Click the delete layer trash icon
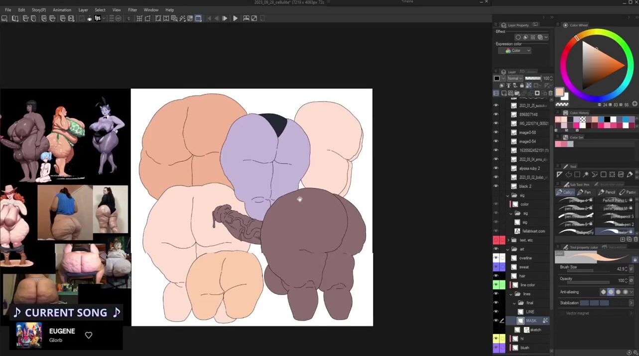This screenshot has width=639, height=356. 550,93
